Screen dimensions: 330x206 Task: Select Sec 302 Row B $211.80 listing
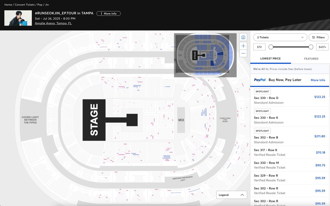[x=290, y=136]
